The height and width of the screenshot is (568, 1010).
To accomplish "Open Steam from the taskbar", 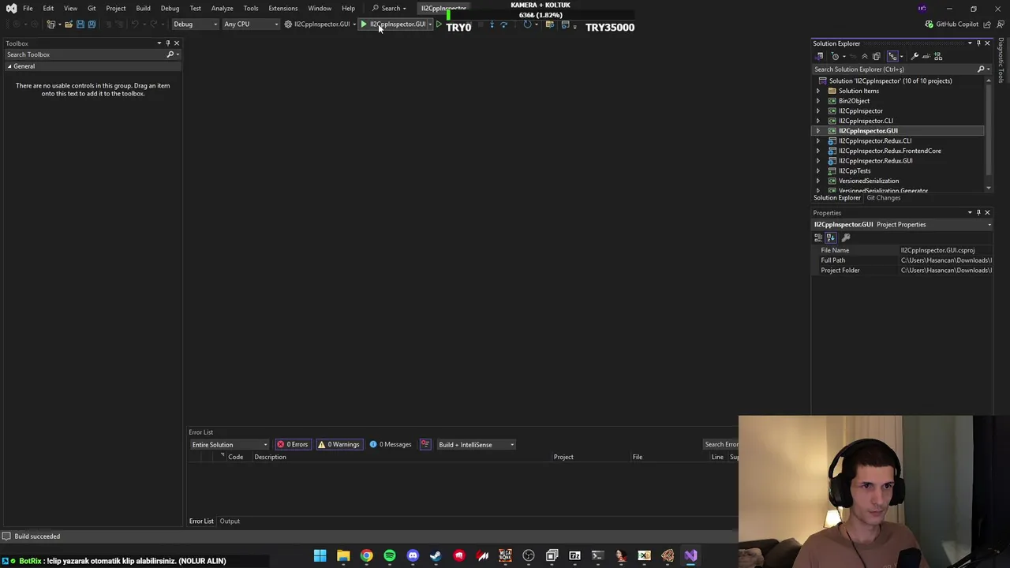I will (x=436, y=555).
